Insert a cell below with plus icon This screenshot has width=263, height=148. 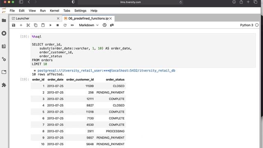click(21, 25)
